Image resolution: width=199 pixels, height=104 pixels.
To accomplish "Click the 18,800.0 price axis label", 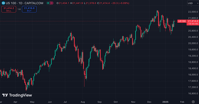I will 193,62.
